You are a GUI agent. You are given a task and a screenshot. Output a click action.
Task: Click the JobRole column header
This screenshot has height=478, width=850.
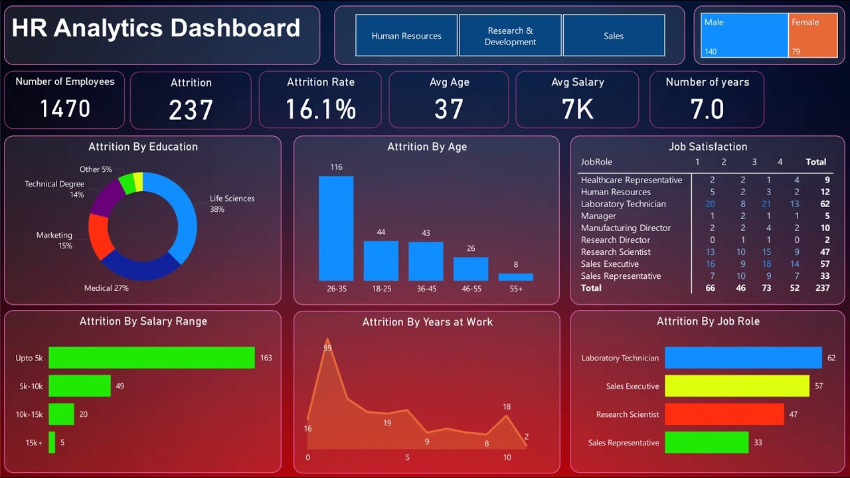[x=596, y=162]
